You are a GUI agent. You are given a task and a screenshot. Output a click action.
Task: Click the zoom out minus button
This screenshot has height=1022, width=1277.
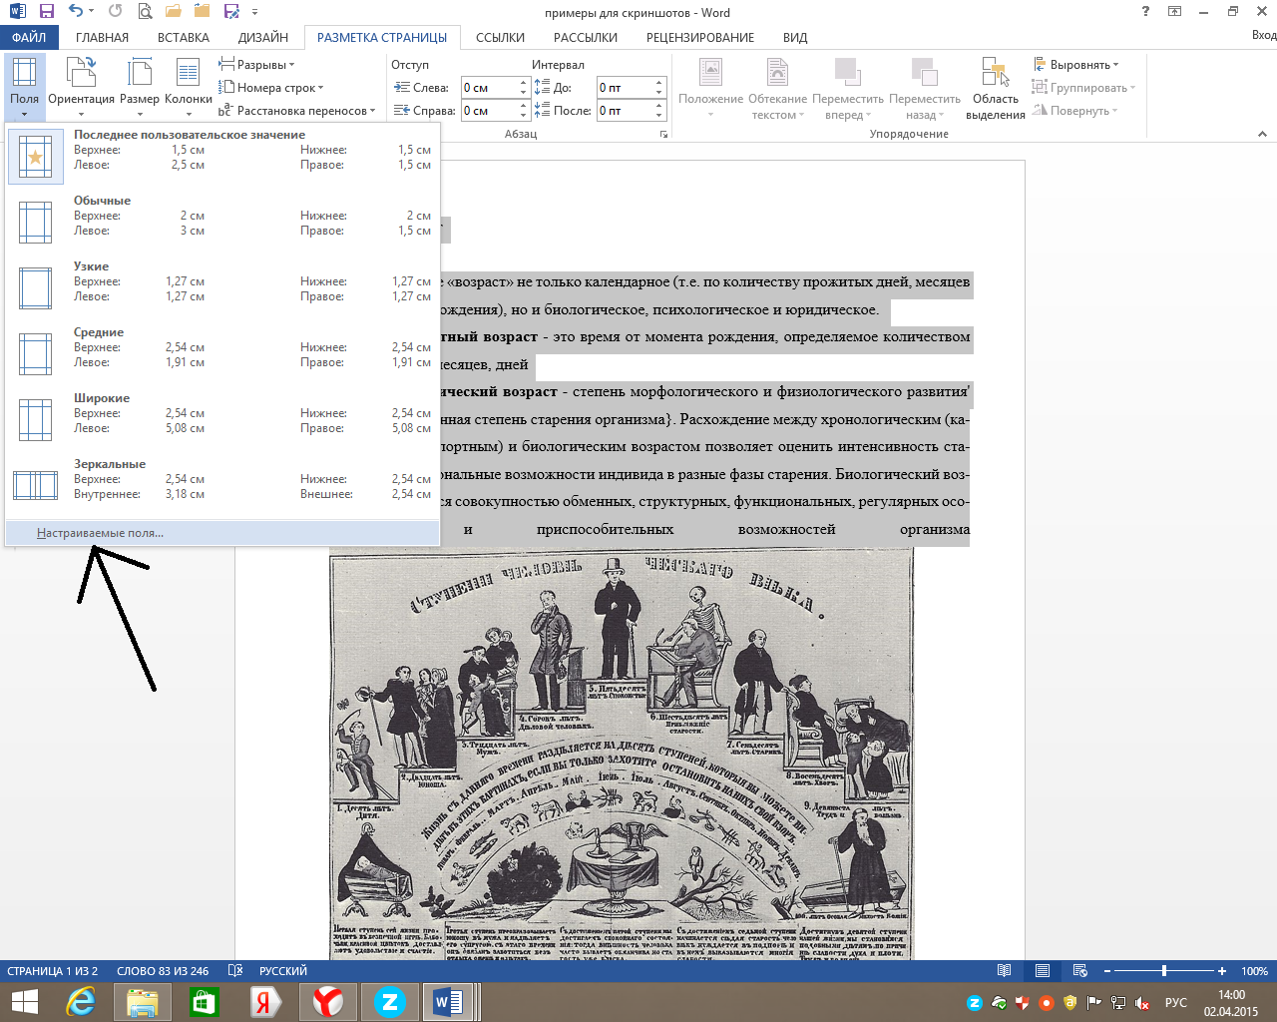[x=1107, y=971]
